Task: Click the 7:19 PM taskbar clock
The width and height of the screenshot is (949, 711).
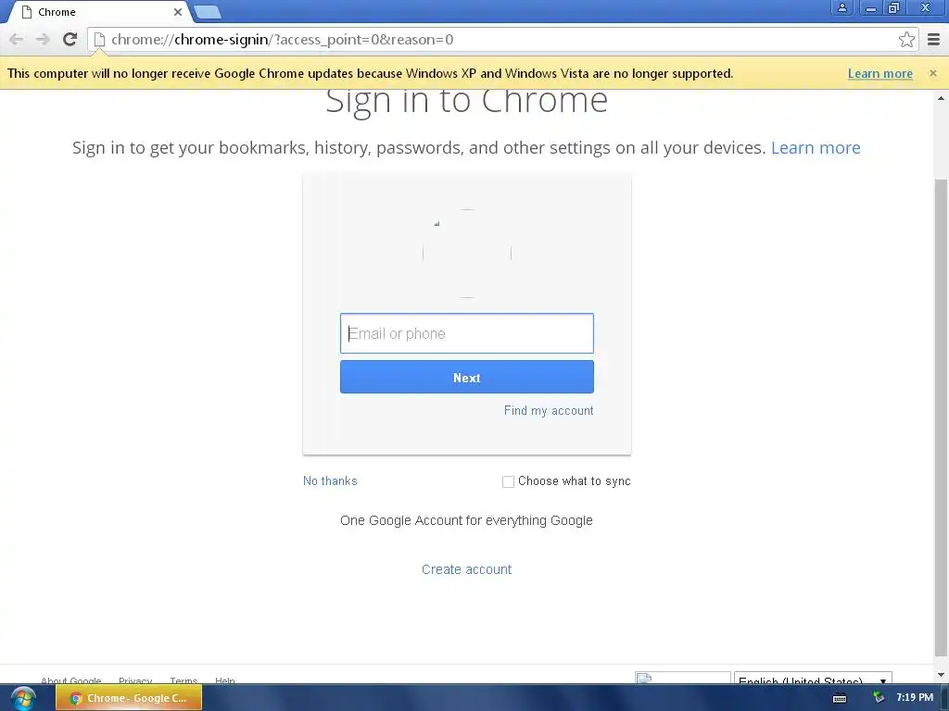Action: pyautogui.click(x=915, y=698)
